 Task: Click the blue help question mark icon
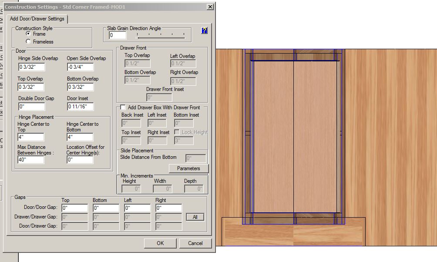(x=204, y=30)
